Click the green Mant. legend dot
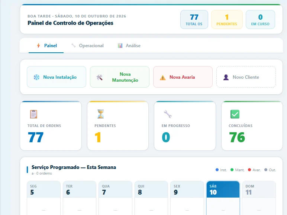 (x=232, y=170)
